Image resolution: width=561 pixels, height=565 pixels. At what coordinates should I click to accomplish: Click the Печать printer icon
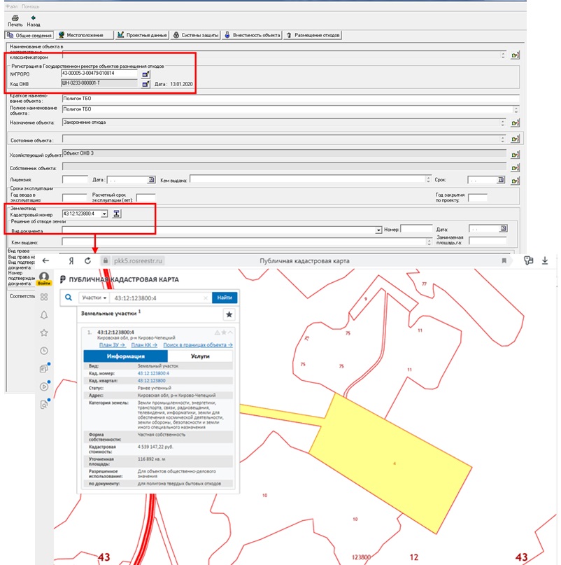[14, 18]
